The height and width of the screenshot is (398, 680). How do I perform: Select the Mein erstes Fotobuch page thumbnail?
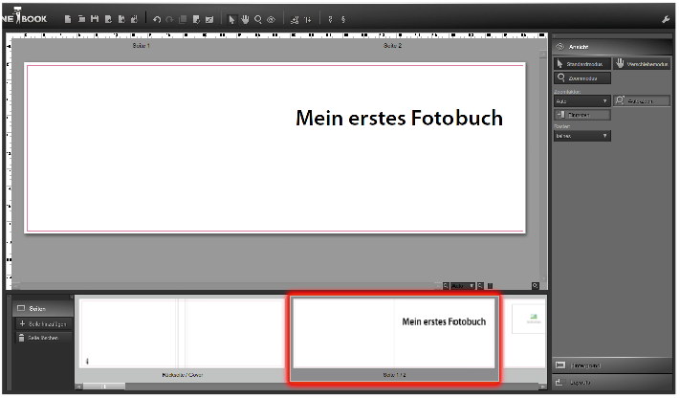tap(394, 332)
